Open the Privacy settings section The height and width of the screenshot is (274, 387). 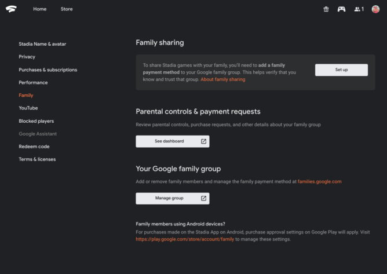coord(27,57)
